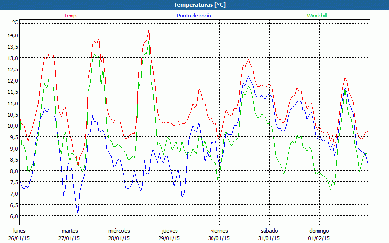389x243 pixels.
Task: Select the "domingo" day label
Action: (319, 231)
